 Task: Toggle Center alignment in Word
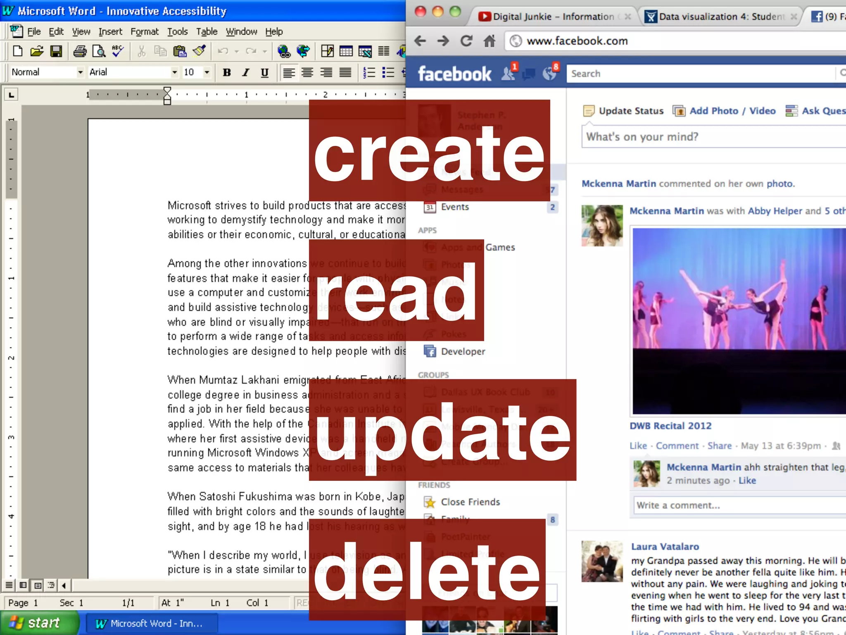tap(307, 73)
